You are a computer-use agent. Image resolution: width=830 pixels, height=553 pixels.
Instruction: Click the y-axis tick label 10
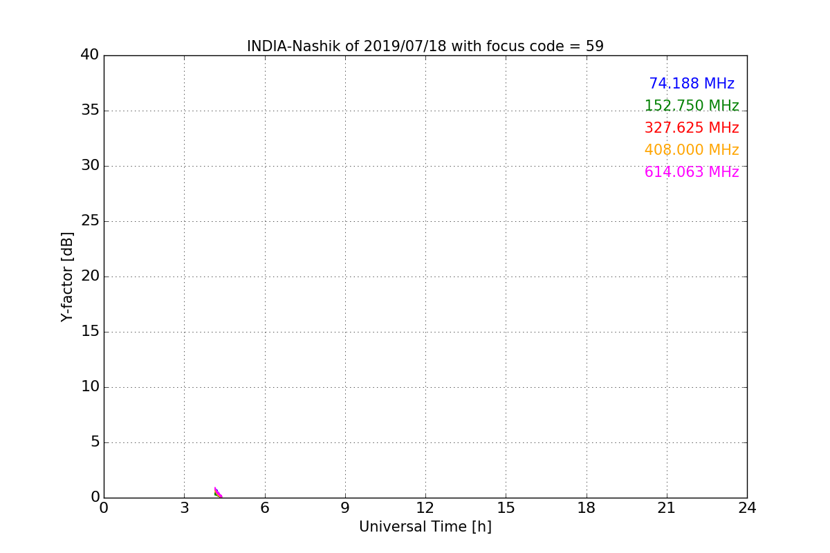[90, 386]
